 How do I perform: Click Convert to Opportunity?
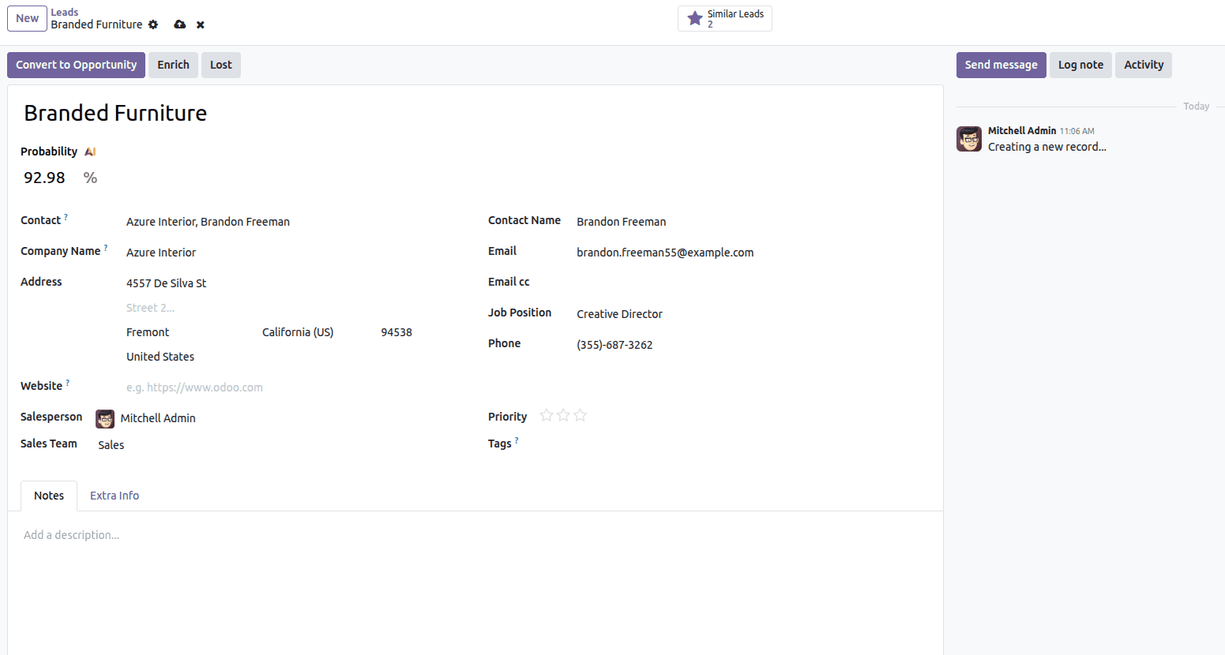(x=76, y=65)
